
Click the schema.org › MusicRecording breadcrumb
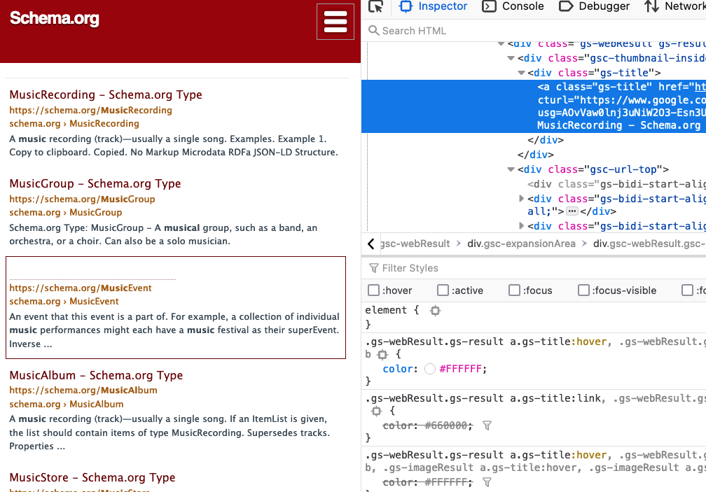[x=74, y=124]
